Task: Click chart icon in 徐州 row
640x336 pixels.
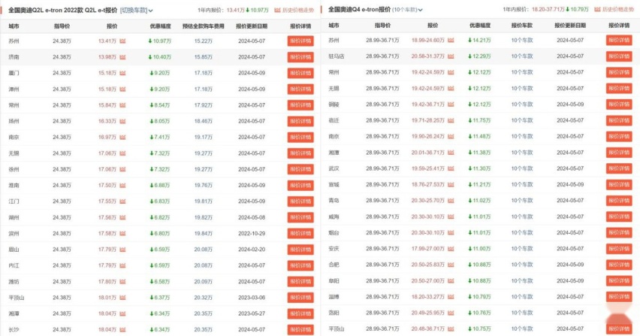Action: (x=122, y=169)
